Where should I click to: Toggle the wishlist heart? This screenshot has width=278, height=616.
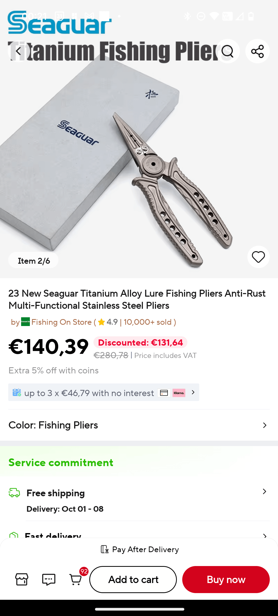tap(258, 257)
